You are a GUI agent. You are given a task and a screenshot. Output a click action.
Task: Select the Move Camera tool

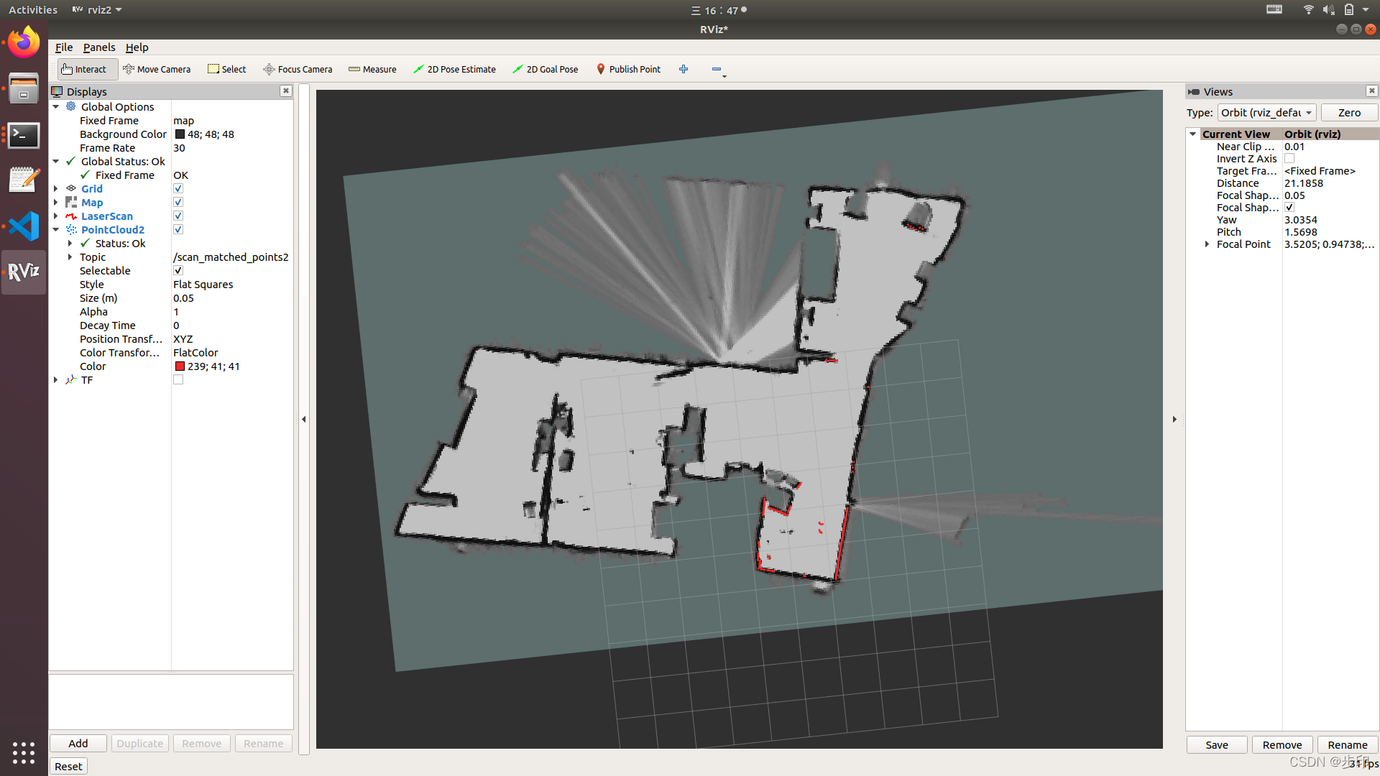[x=155, y=68]
